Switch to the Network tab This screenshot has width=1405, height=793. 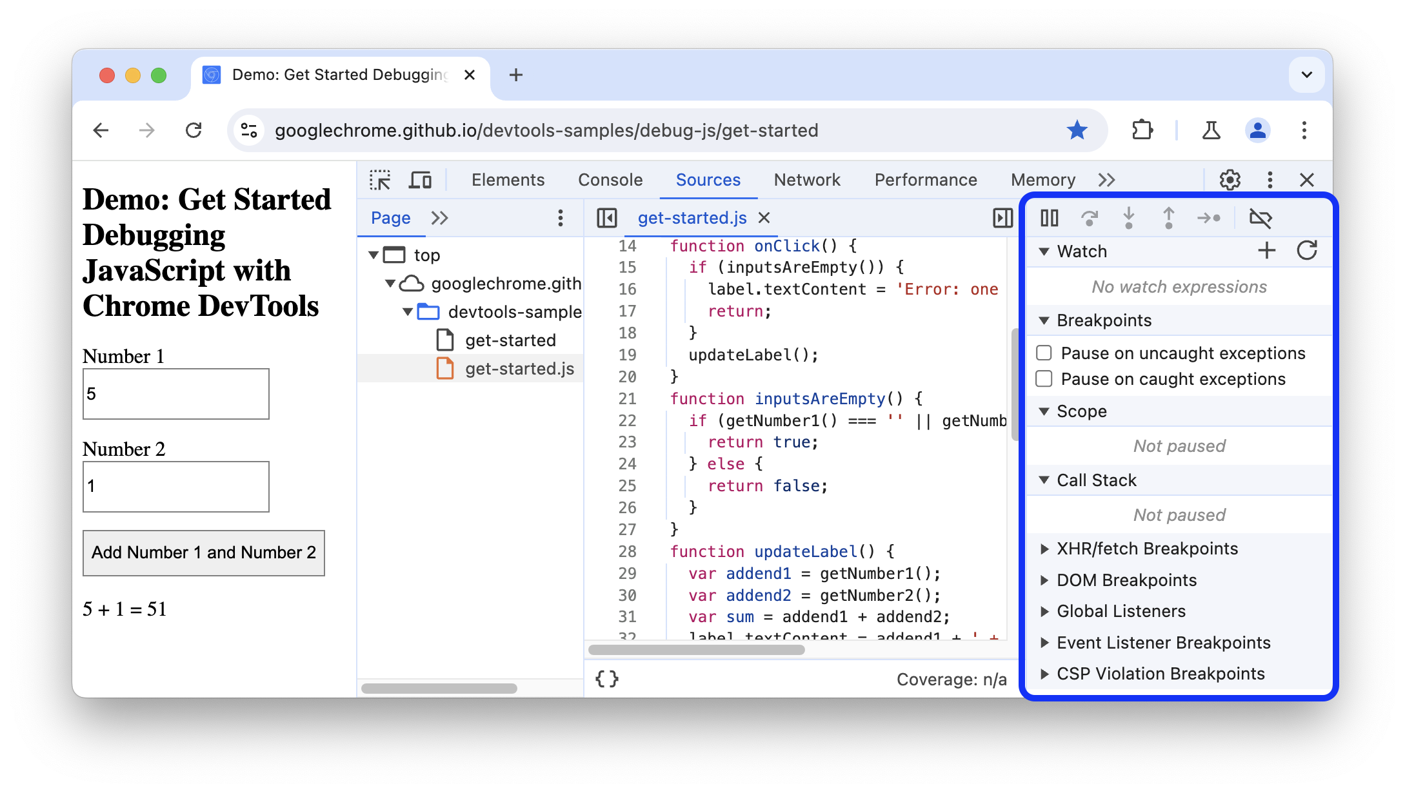pos(807,179)
